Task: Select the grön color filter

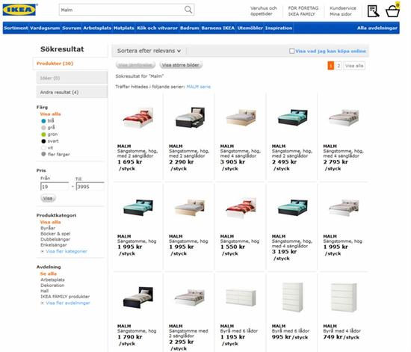Action: point(43,135)
